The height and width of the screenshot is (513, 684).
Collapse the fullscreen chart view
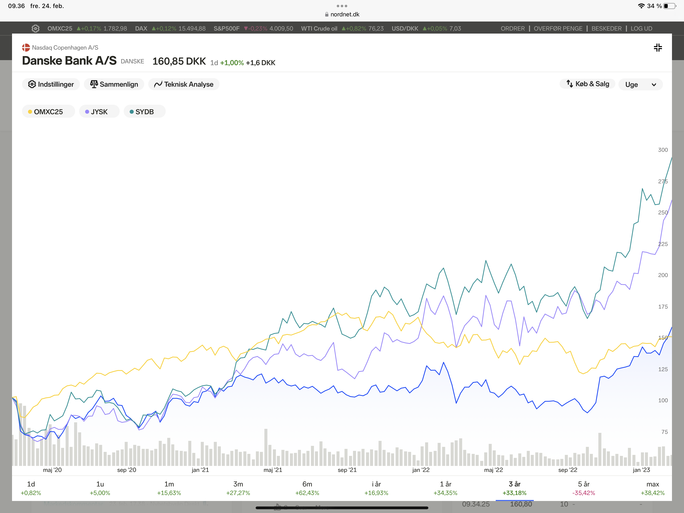[x=658, y=48]
